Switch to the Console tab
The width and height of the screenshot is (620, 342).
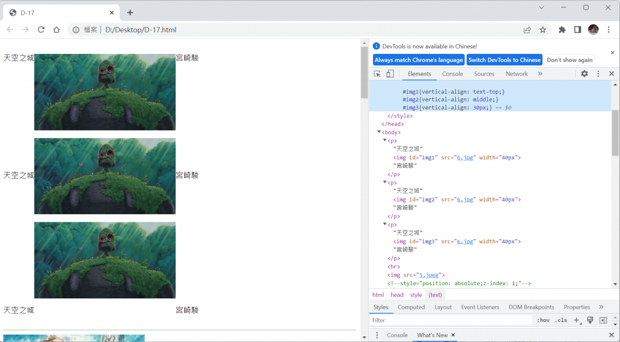(x=452, y=73)
